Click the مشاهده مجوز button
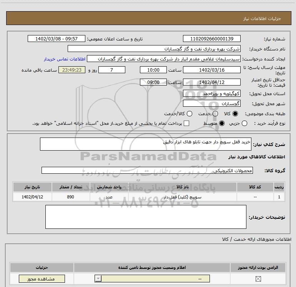 point(42,279)
